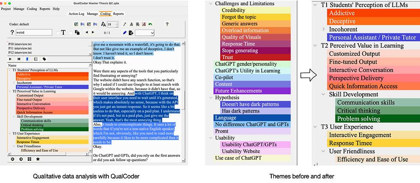Click the blue pen annotate icon

tap(125, 32)
